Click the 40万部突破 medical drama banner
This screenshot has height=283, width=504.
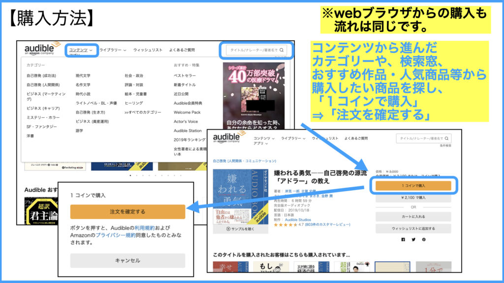click(x=253, y=95)
